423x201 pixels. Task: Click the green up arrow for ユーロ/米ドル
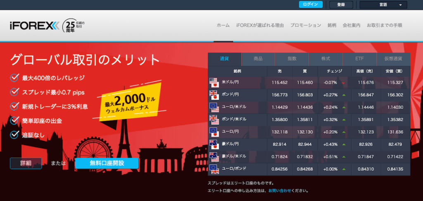[344, 107]
